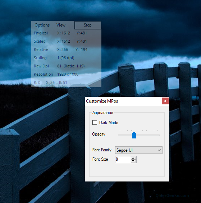
Task: Click inside the Font Size input field
Action: pos(123,159)
